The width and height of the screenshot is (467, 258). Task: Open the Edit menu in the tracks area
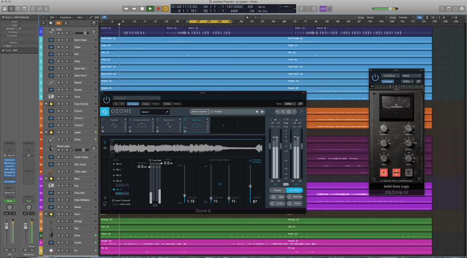(x=53, y=18)
